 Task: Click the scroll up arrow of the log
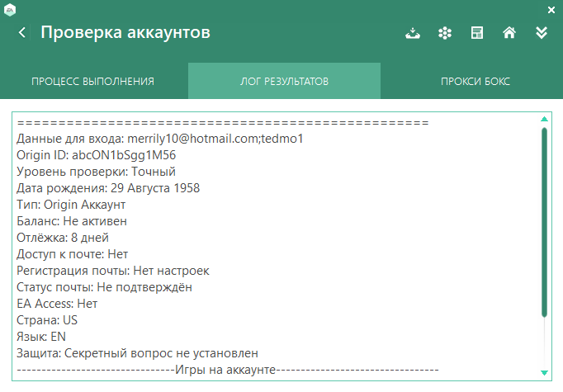(544, 119)
